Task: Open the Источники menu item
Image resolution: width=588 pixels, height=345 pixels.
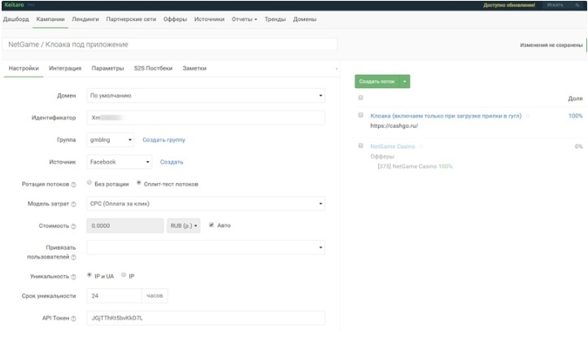Action: [209, 20]
